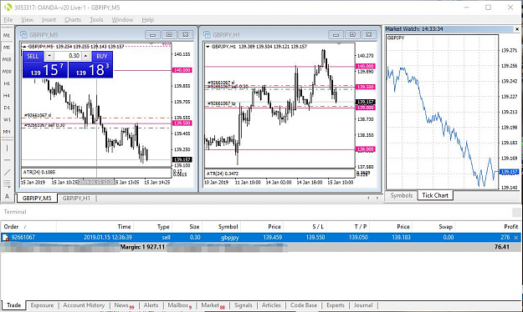Open the Help menu
Viewport: 523px width, 312px height.
pyautogui.click(x=148, y=20)
